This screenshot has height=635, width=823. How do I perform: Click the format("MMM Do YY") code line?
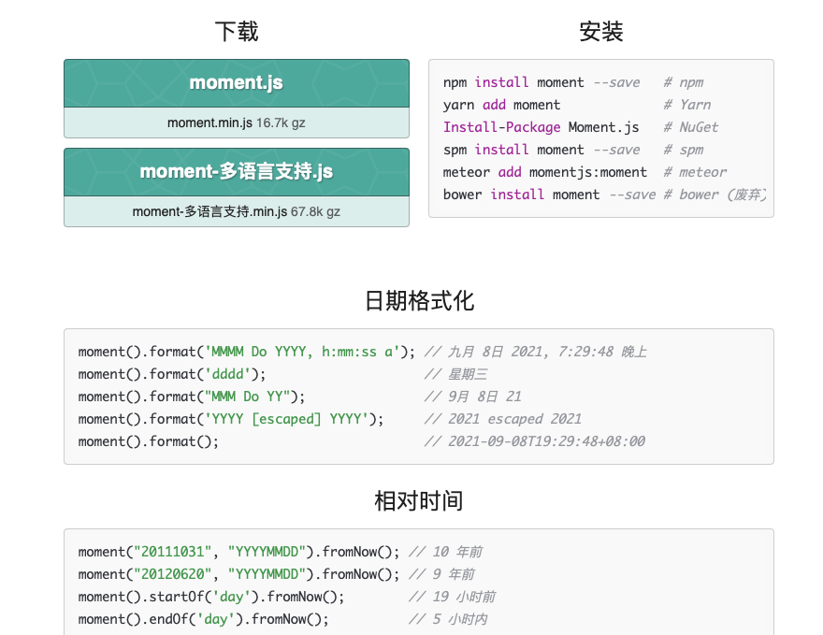(x=192, y=397)
